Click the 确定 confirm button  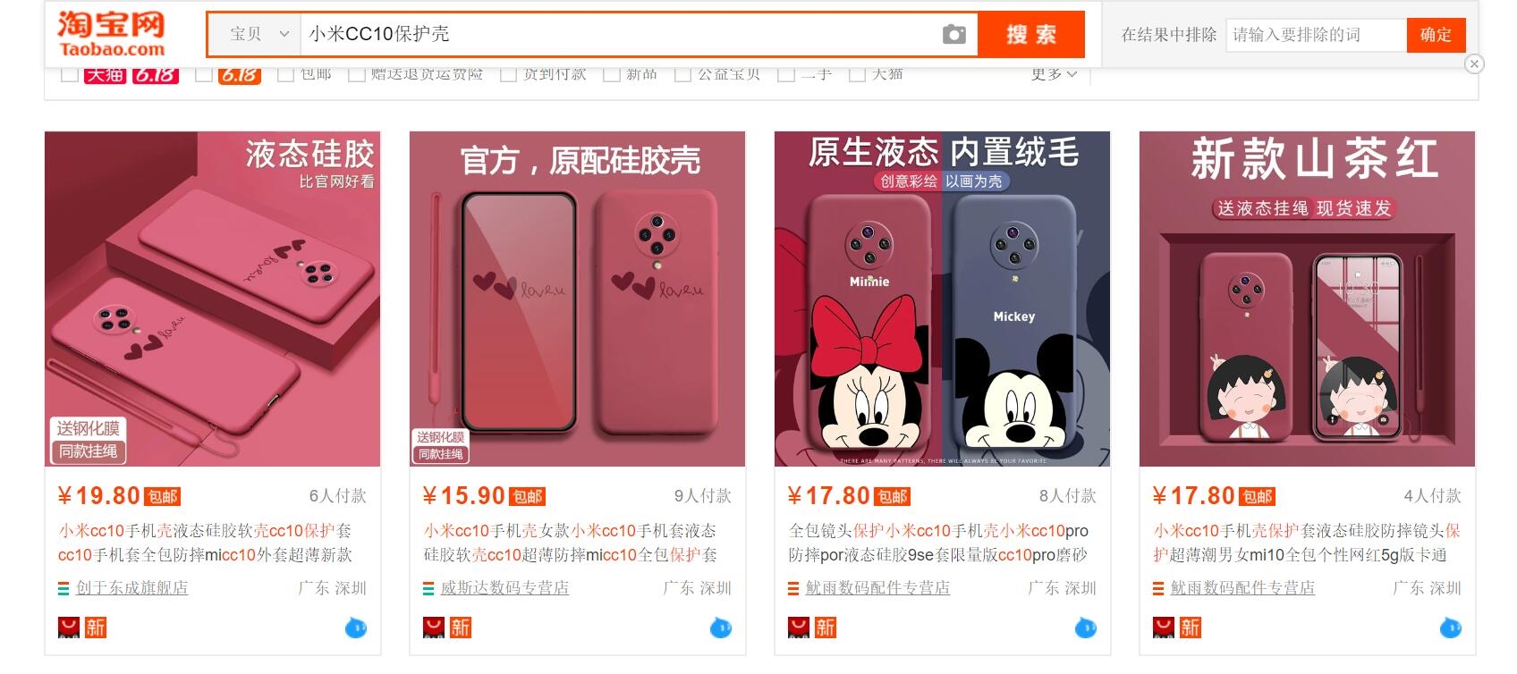coord(1436,35)
